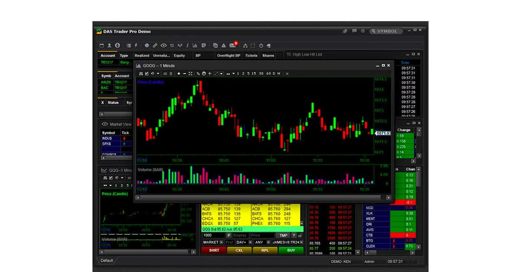
Task: Click the eye watchlist icon on top toolbar
Action: [164, 45]
